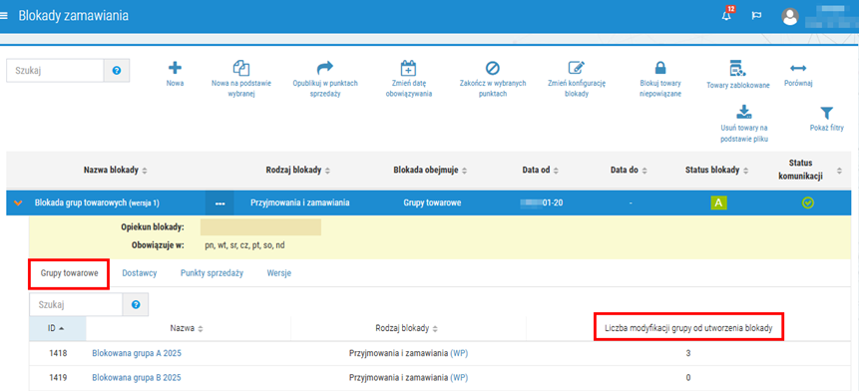
Task: Click modification count 0 cell
Action: pyautogui.click(x=688, y=377)
